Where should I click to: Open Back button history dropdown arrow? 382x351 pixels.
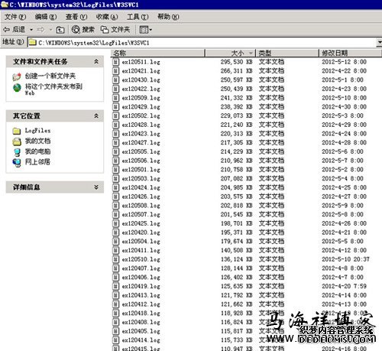tap(31, 30)
